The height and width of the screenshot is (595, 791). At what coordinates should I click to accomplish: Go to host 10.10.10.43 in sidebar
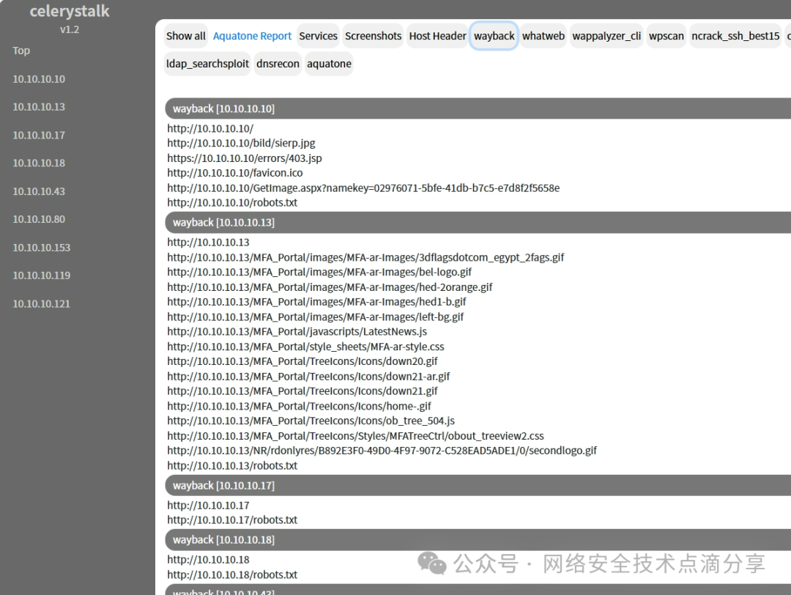[39, 191]
